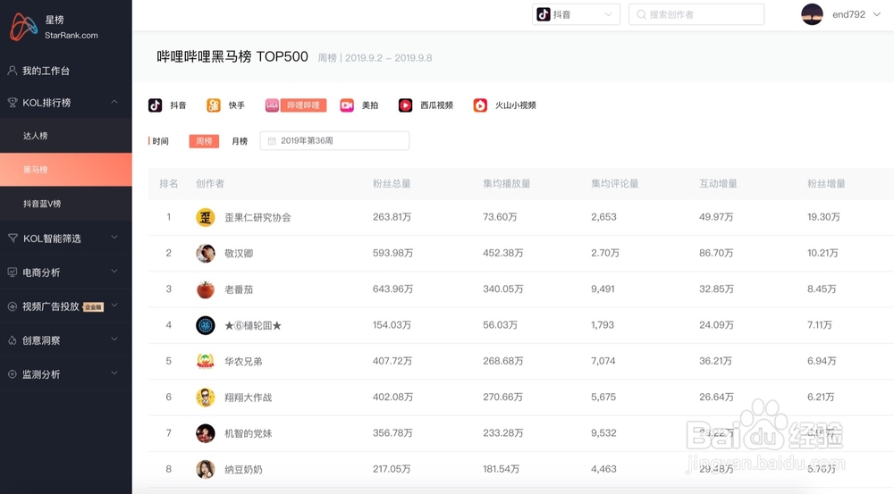Expand the 监测分析 chevron
Screen dimensions: 894x494
[114, 373]
